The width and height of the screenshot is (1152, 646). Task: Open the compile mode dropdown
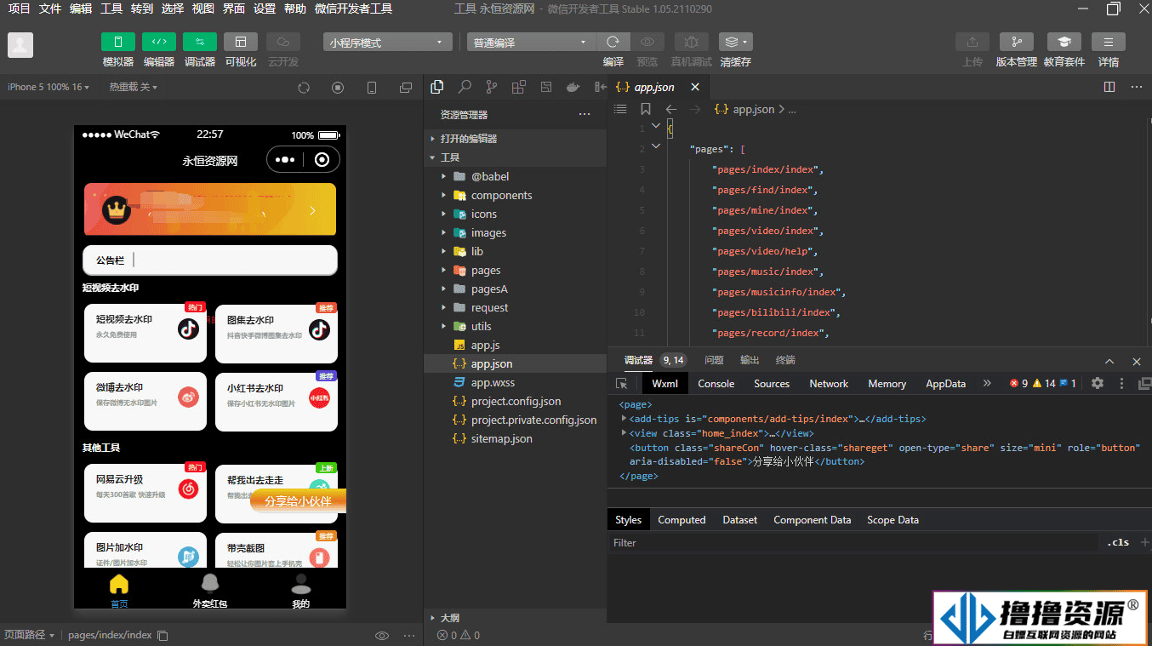(x=532, y=43)
